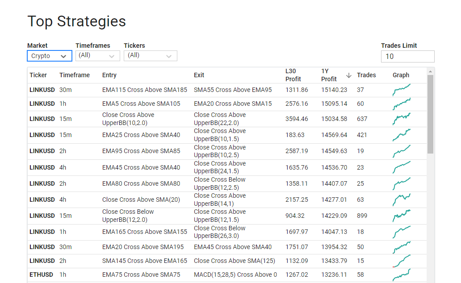Open the sparkline graph for LINKUSD 30m EMA115 row

[x=402, y=90]
